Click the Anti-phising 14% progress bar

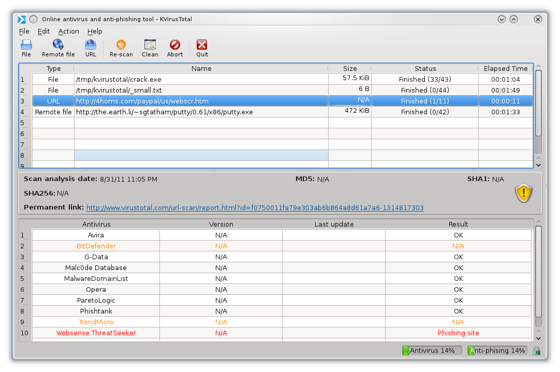click(497, 351)
